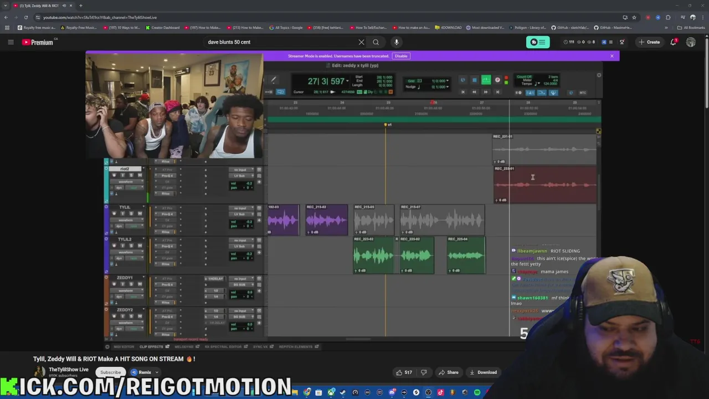This screenshot has height=399, width=709.
Task: Mute the ZEDDY1 track
Action: click(140, 284)
